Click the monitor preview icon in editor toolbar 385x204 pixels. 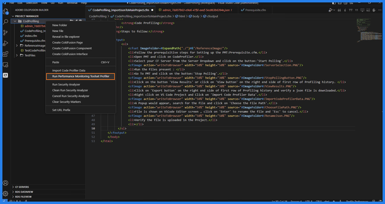coord(362,10)
